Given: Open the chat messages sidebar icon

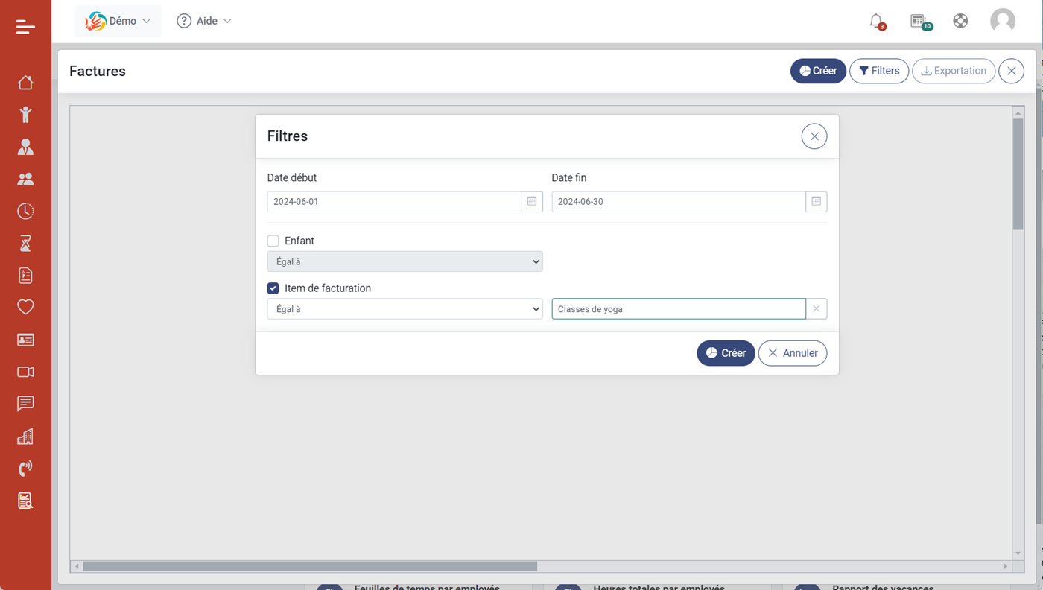Looking at the screenshot, I should click(x=25, y=404).
